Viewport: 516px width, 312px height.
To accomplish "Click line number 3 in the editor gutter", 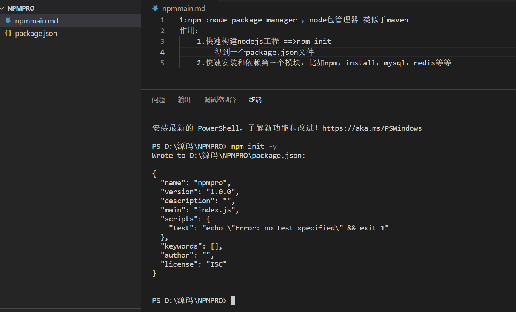I will pyautogui.click(x=162, y=41).
